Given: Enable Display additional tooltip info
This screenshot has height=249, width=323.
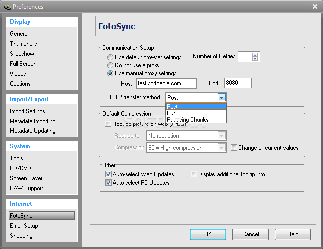Looking at the screenshot, I should (x=194, y=174).
